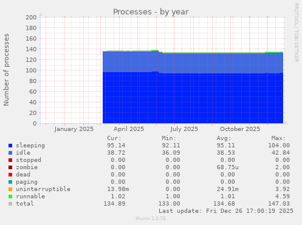Image resolution: width=302 pixels, height=225 pixels.
Task: Click the dead legend color swatch
Action: 10,175
